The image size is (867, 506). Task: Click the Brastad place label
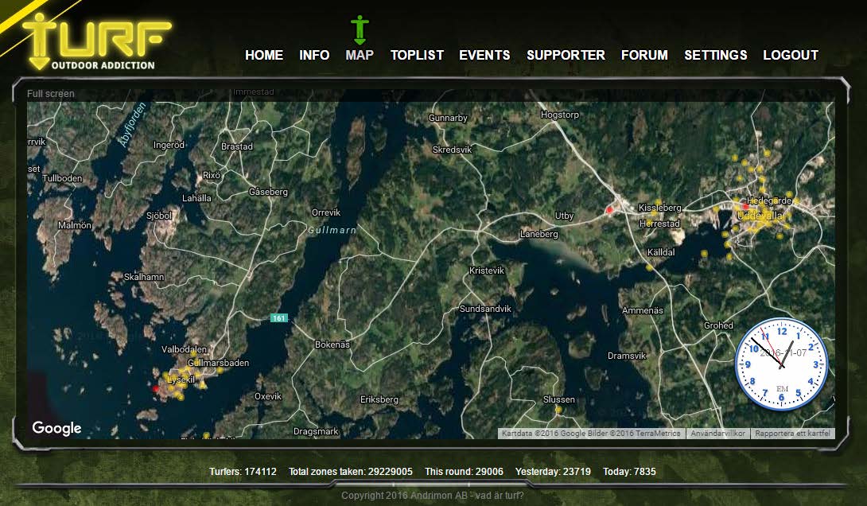(x=237, y=146)
